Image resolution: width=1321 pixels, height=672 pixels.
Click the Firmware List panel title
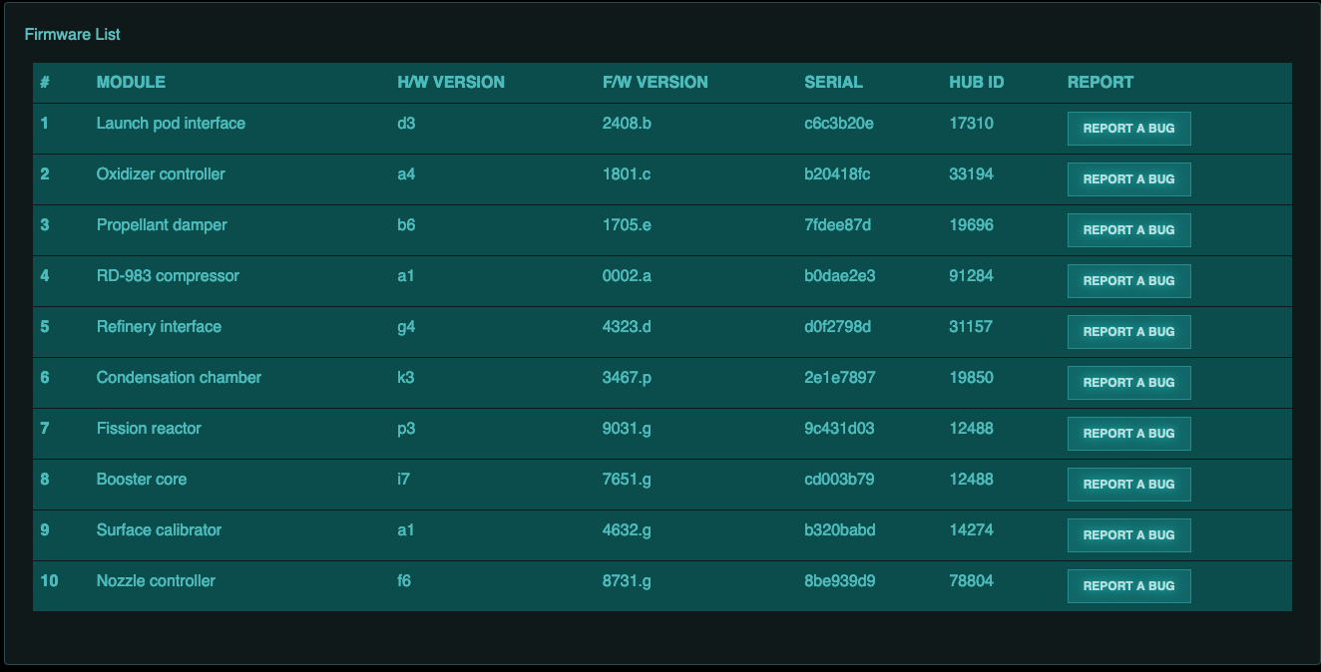point(72,35)
